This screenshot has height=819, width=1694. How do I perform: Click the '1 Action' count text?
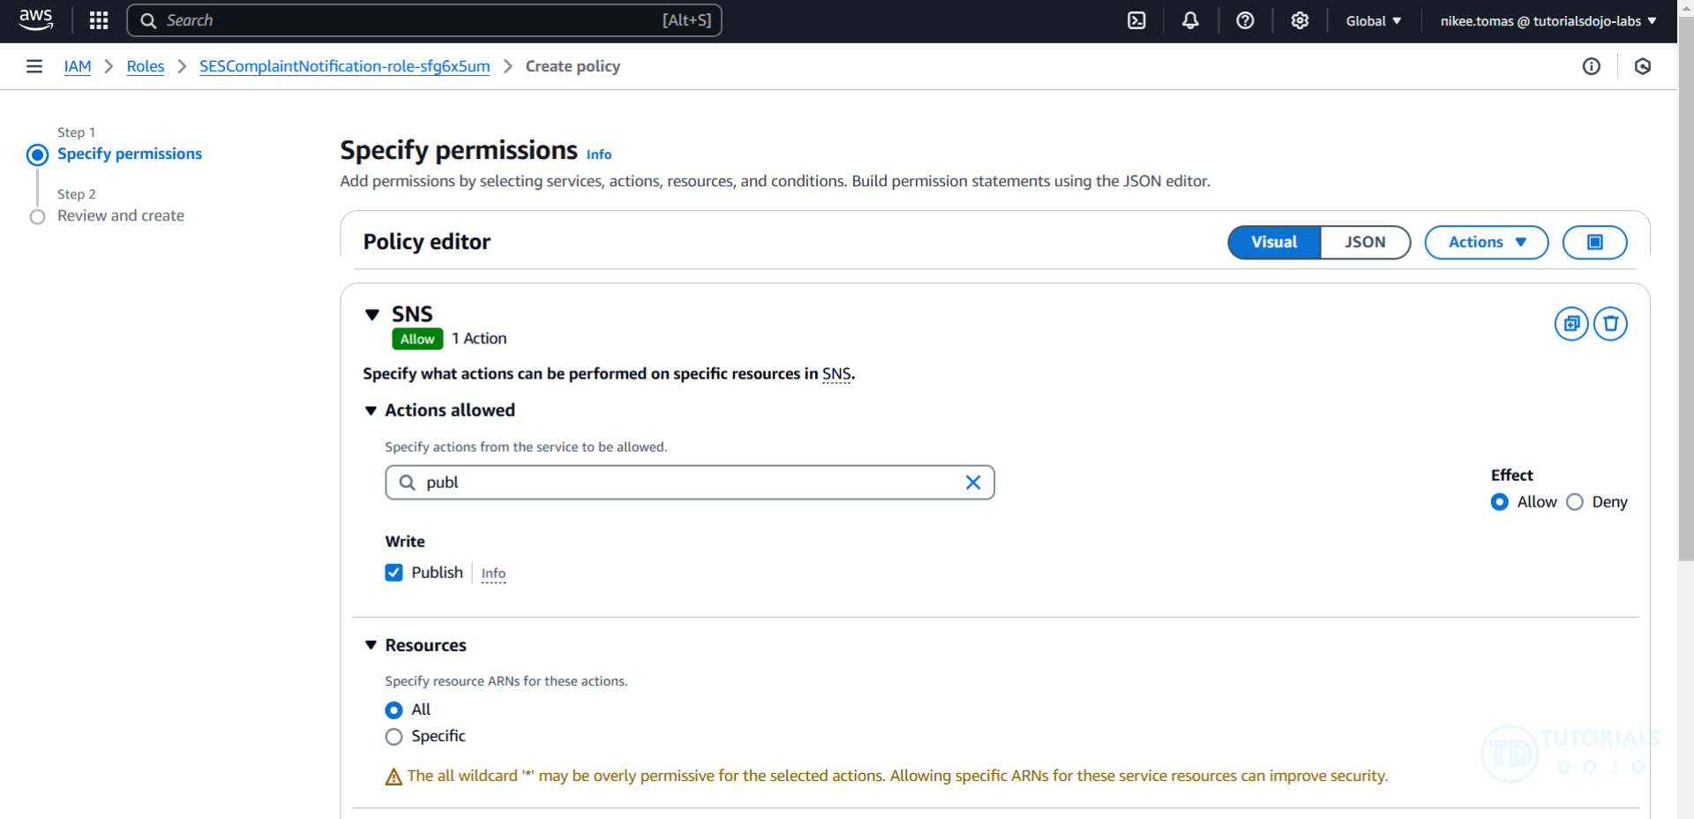pos(479,339)
